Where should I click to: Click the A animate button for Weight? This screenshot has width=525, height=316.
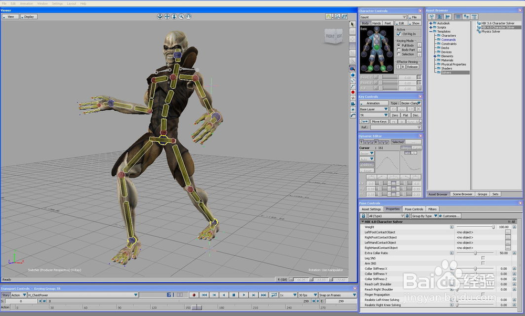tap(514, 227)
